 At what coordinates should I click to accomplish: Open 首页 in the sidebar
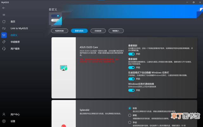click(13, 22)
